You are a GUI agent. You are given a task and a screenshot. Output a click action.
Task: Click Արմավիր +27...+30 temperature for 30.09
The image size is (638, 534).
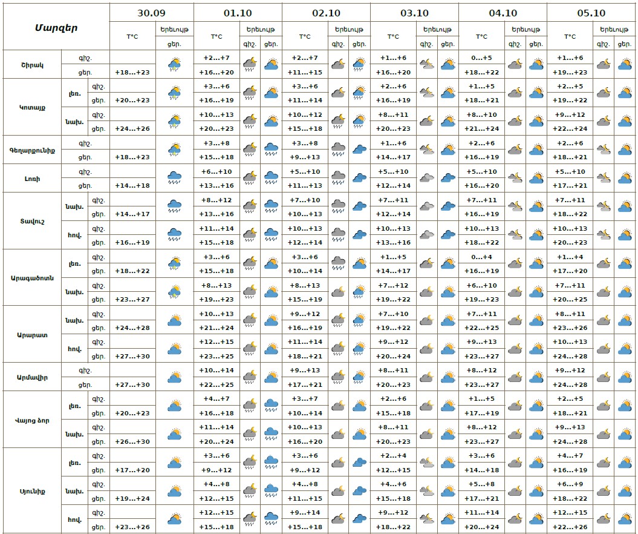pyautogui.click(x=132, y=384)
